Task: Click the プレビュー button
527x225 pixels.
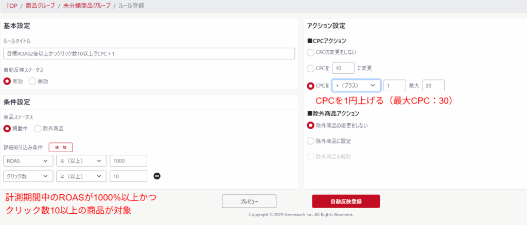Action: click(x=249, y=201)
